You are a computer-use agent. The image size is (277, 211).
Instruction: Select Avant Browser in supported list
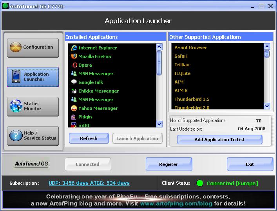tap(217, 47)
